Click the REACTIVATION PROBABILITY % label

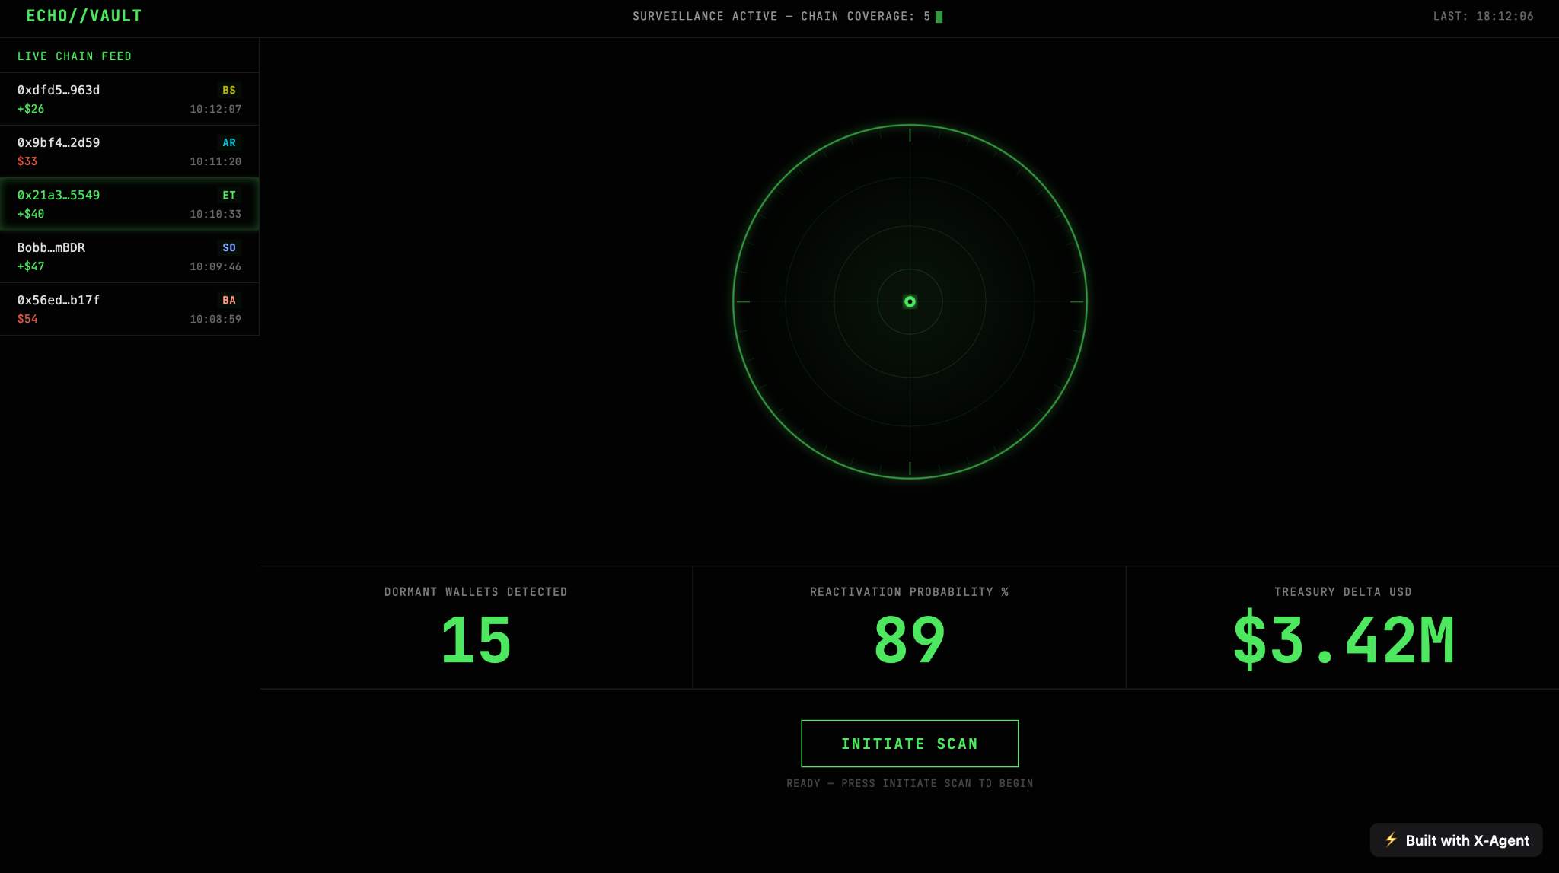tap(910, 591)
